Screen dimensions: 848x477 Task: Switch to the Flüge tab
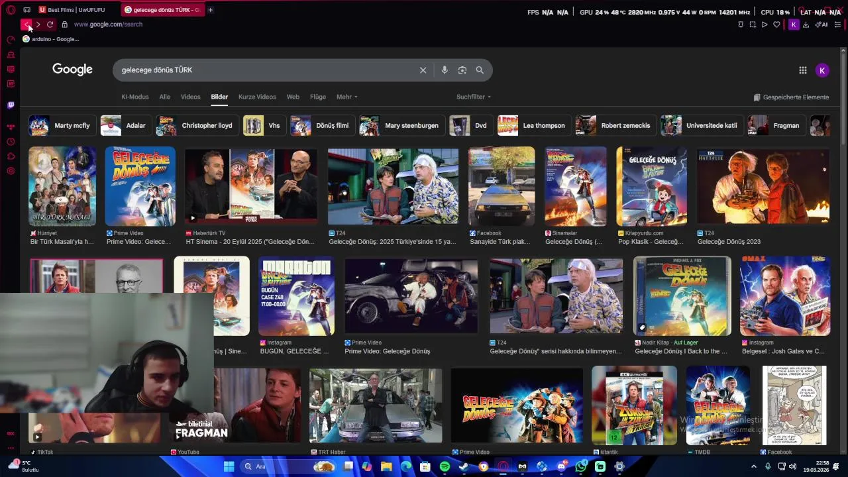pyautogui.click(x=318, y=97)
